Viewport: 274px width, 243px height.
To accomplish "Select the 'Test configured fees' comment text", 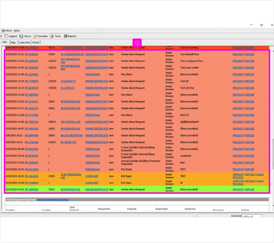I will pyautogui.click(x=192, y=61).
